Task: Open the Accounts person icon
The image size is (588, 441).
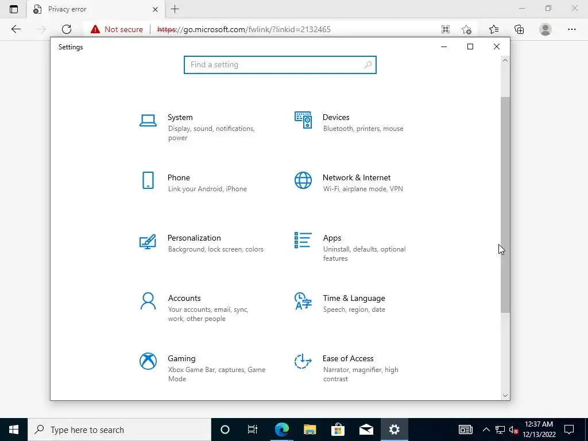Action: [x=148, y=301]
